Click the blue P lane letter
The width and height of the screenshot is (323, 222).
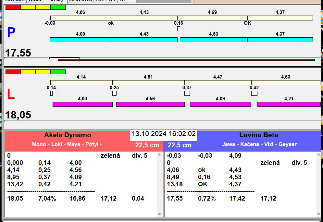(x=11, y=33)
